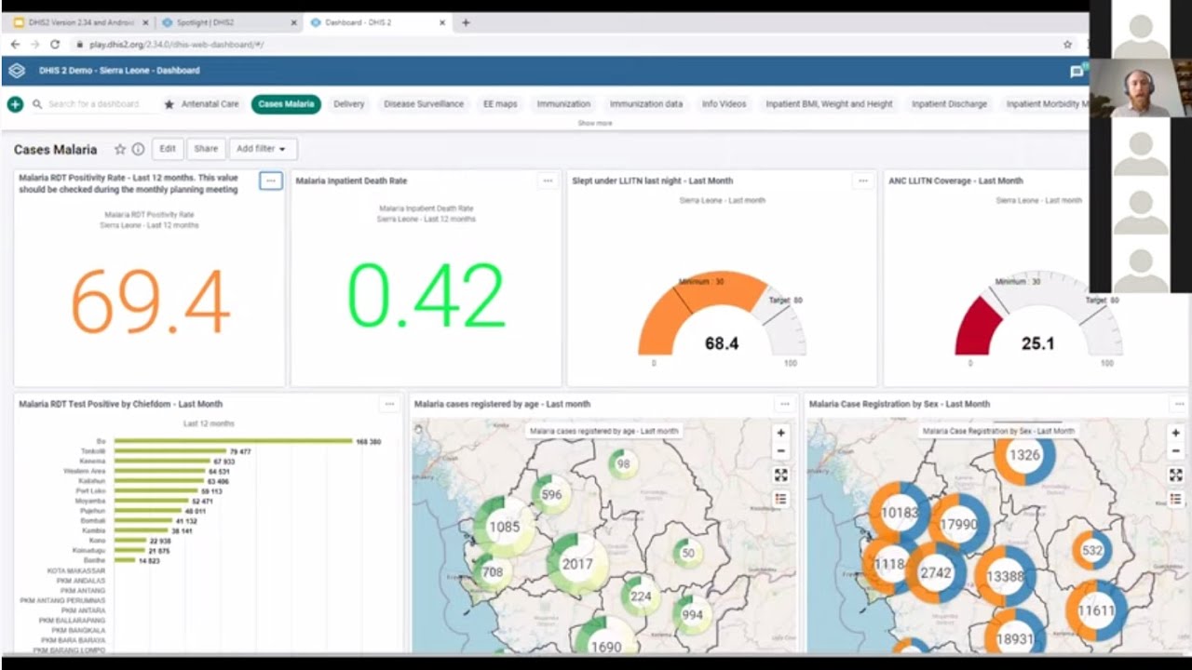Click the Bo bar in chiefdom chart
This screenshot has height=670, width=1192.
tap(233, 441)
